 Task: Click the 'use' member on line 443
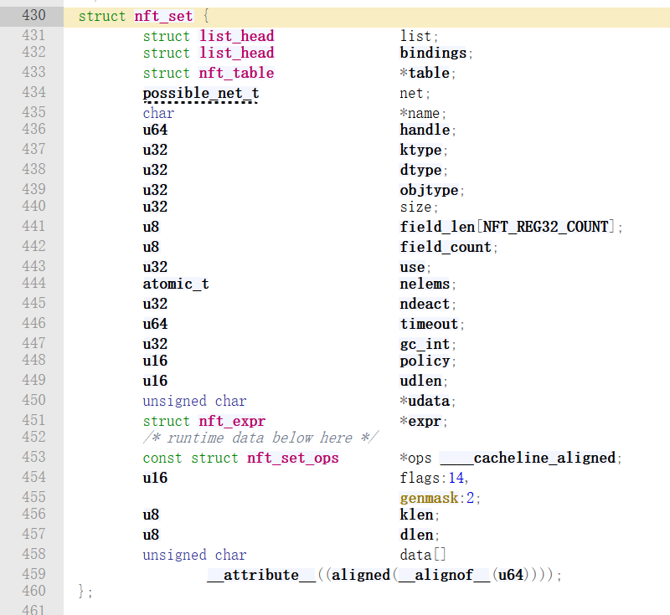click(x=412, y=267)
